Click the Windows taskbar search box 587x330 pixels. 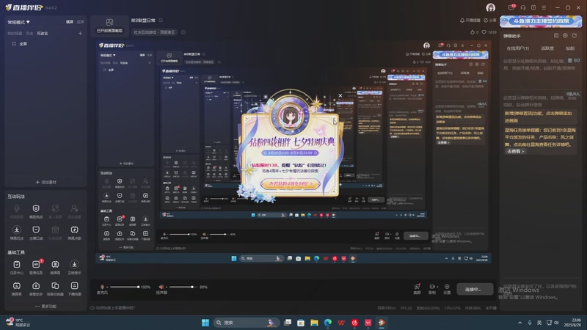point(246,323)
